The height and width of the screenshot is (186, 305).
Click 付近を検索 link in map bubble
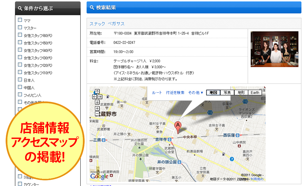(175, 93)
